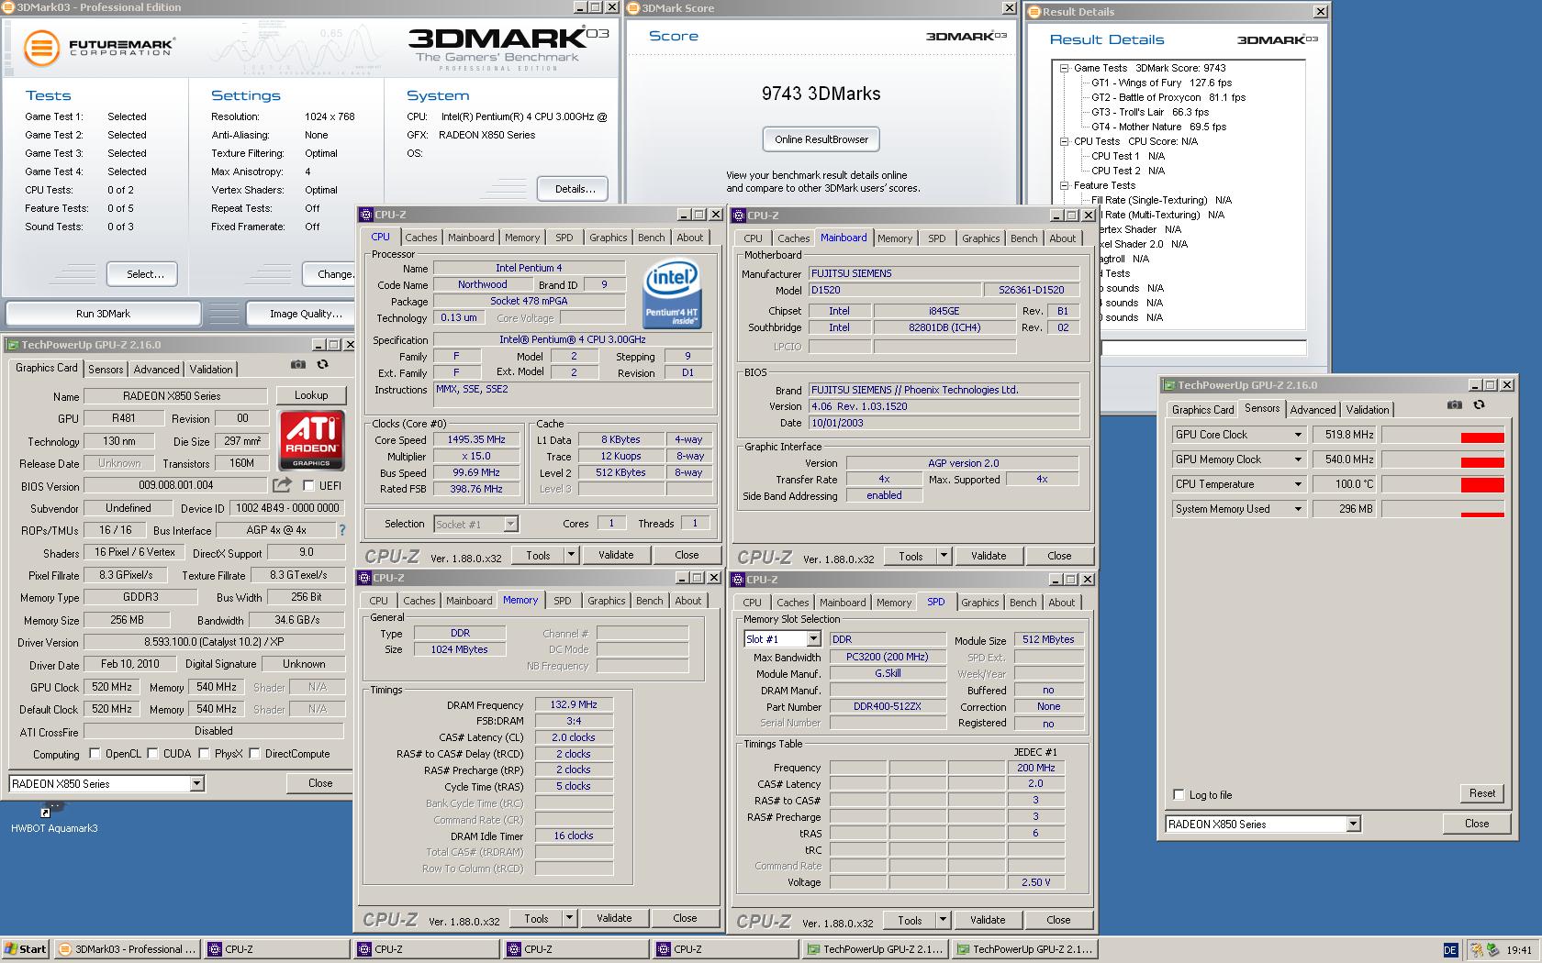Switch to Validation tab in GPU-Z Sensors window
The width and height of the screenshot is (1542, 963).
[1368, 410]
